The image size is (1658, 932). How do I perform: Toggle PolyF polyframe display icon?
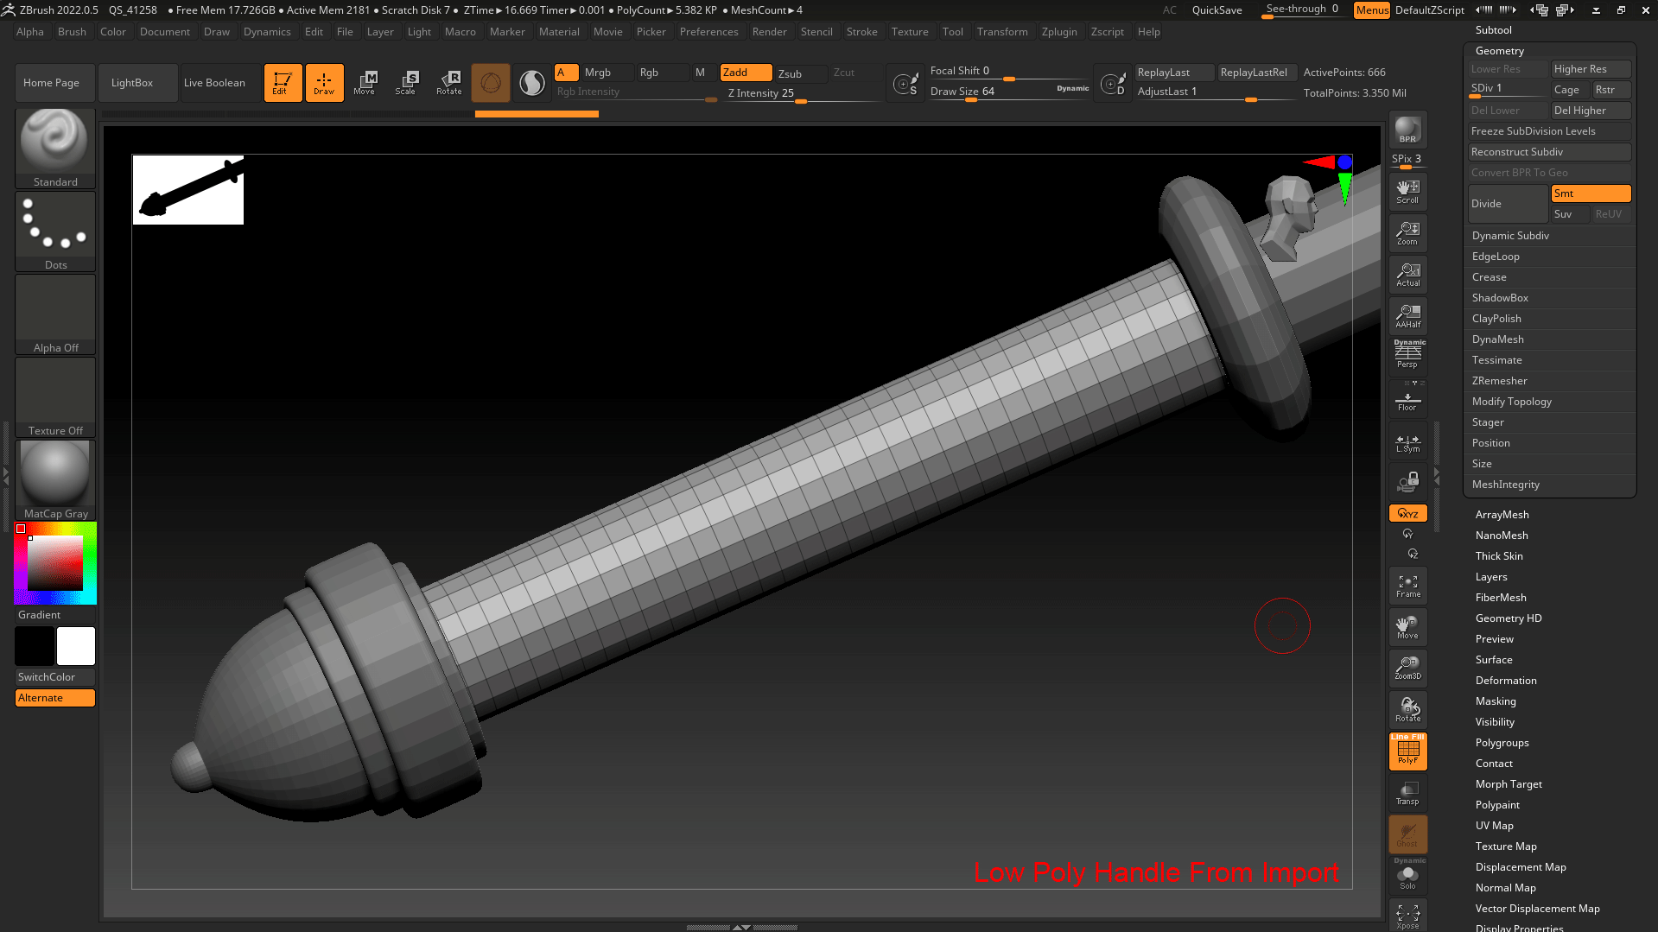tap(1407, 751)
